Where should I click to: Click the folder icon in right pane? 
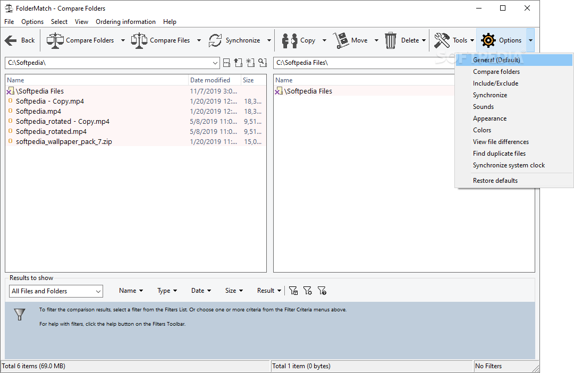279,91
